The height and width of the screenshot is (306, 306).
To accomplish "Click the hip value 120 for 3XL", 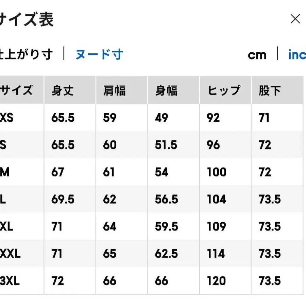I will tap(217, 281).
